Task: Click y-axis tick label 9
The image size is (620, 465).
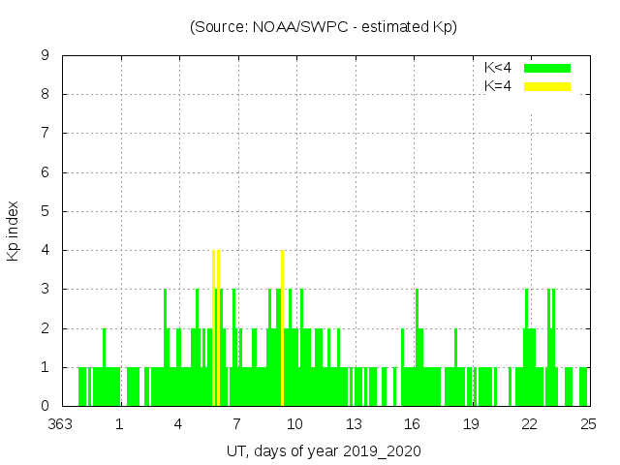Action: click(46, 56)
